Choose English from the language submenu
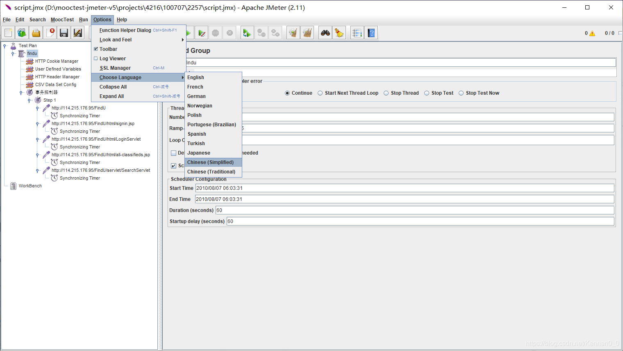 (x=213, y=77)
